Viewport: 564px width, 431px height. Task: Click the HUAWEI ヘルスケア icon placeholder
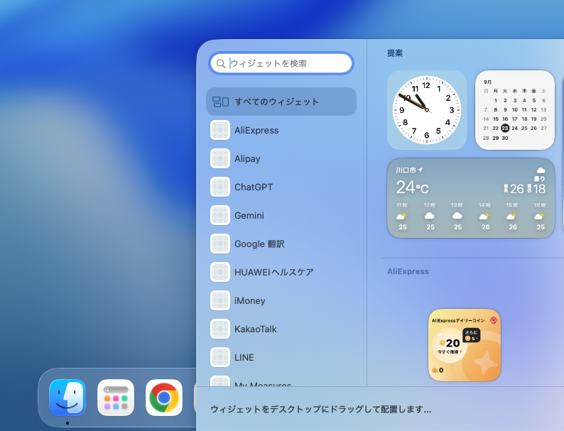point(220,272)
